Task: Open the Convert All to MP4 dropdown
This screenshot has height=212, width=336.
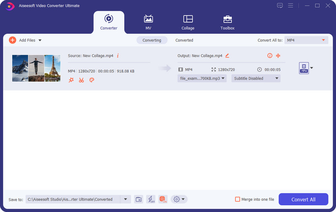Action: click(306, 40)
